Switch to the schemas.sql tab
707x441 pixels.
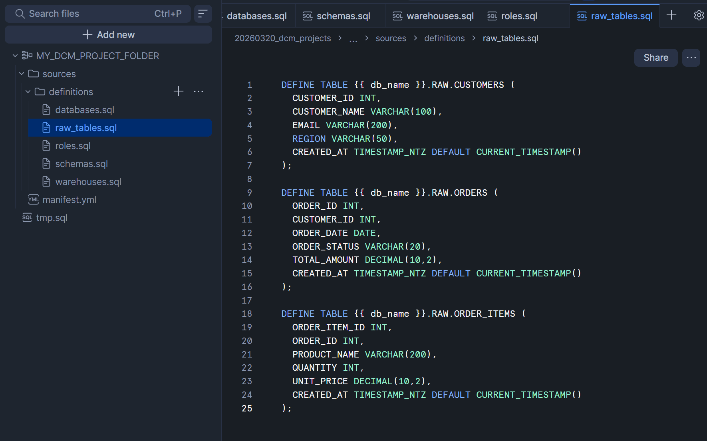[x=343, y=16]
